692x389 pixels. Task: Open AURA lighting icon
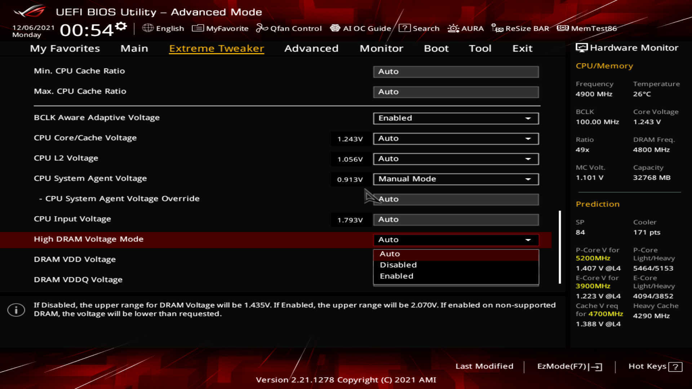453,28
